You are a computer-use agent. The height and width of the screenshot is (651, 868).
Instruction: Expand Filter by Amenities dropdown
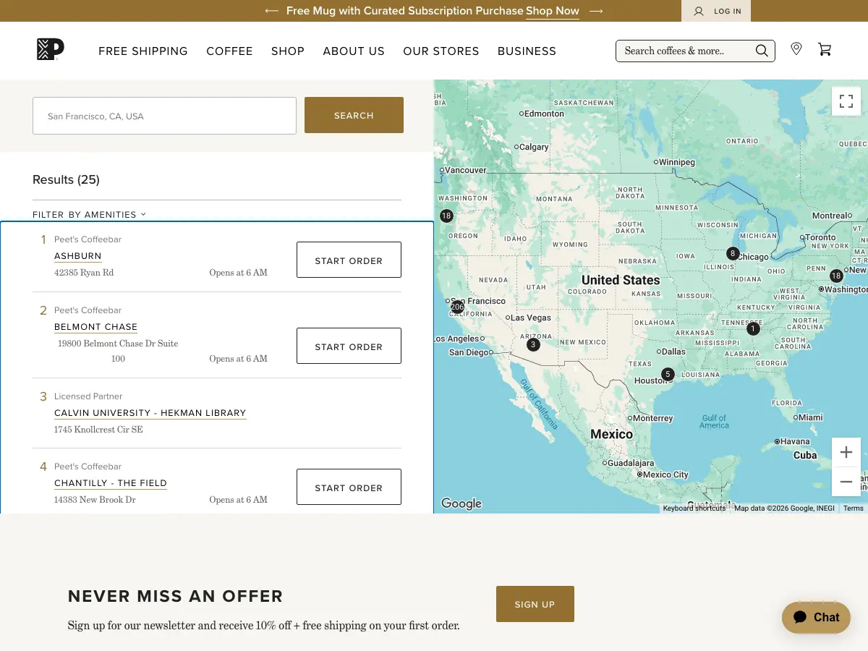click(x=89, y=215)
